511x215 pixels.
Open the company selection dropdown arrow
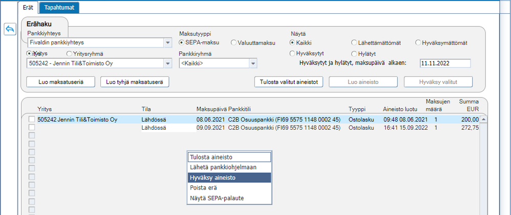point(167,63)
